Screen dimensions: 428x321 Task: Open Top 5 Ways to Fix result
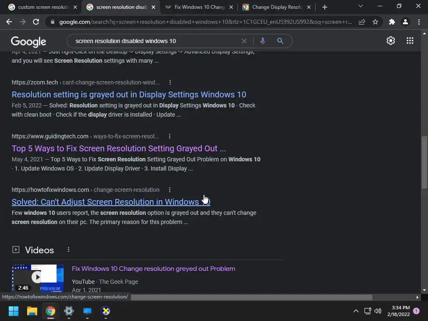pos(119,148)
